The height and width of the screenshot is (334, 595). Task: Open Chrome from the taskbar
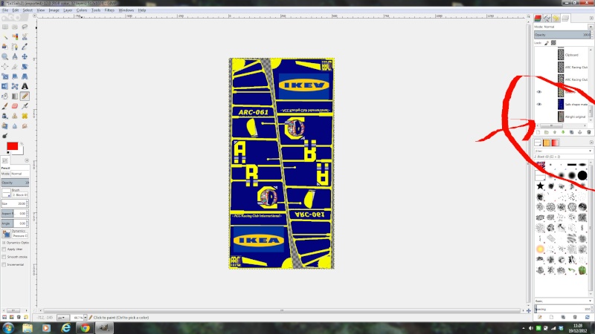(x=85, y=327)
